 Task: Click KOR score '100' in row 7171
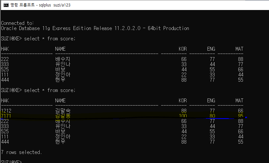183,116
